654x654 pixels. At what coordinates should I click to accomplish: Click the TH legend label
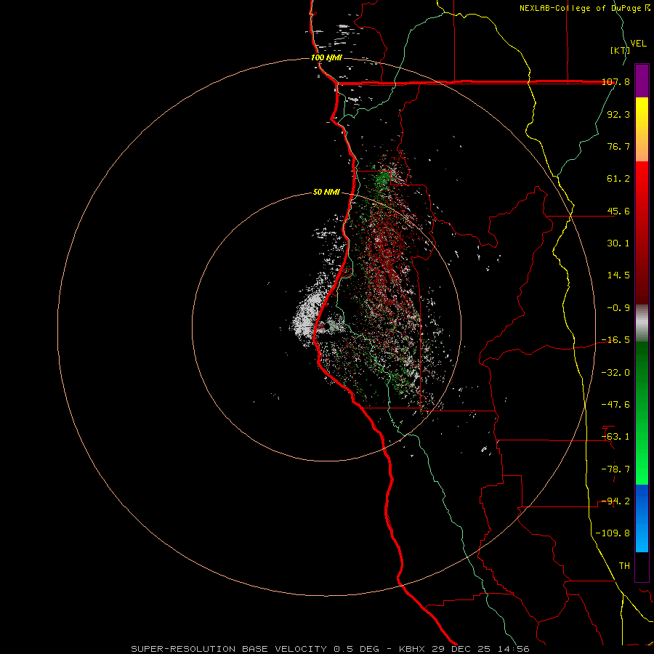[x=624, y=566]
